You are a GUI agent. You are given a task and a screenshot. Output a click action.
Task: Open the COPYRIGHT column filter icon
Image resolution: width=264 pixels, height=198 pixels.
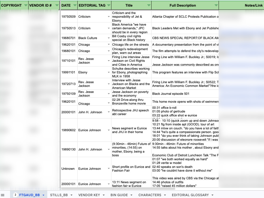pos(26,5)
